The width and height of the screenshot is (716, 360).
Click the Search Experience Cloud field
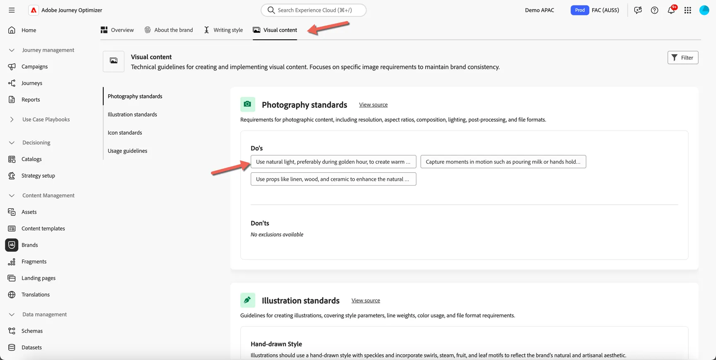click(314, 10)
